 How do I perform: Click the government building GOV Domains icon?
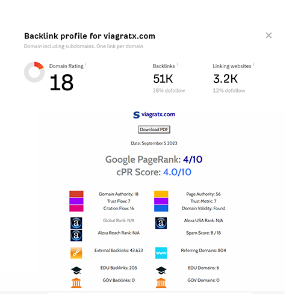tap(161, 283)
